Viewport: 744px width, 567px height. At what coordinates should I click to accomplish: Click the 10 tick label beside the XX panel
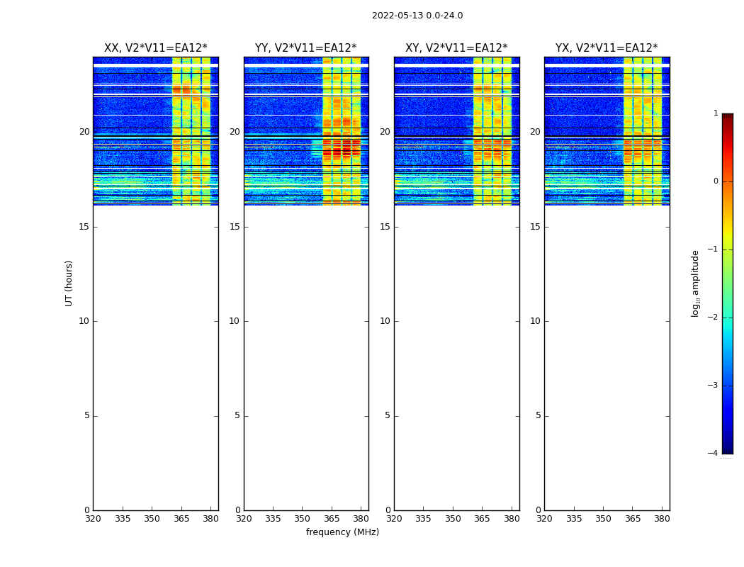click(x=84, y=321)
